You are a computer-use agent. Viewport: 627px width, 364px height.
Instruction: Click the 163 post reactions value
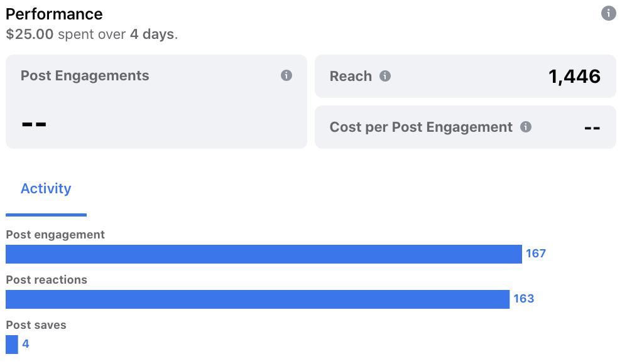pyautogui.click(x=523, y=299)
